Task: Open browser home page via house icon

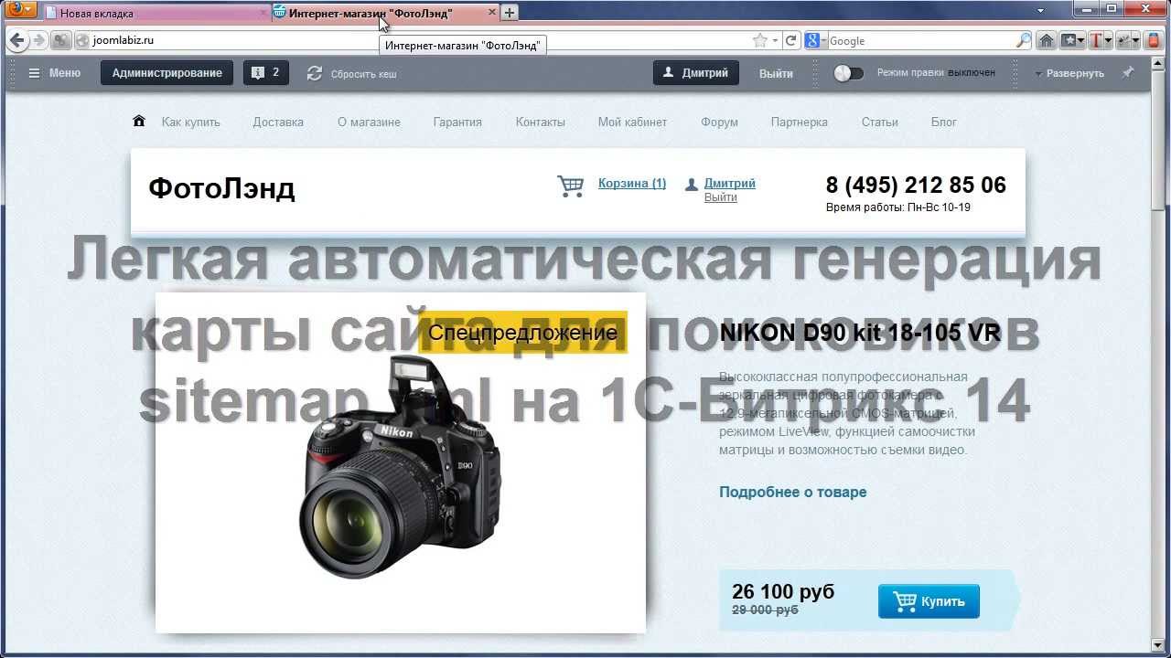Action: [1046, 40]
